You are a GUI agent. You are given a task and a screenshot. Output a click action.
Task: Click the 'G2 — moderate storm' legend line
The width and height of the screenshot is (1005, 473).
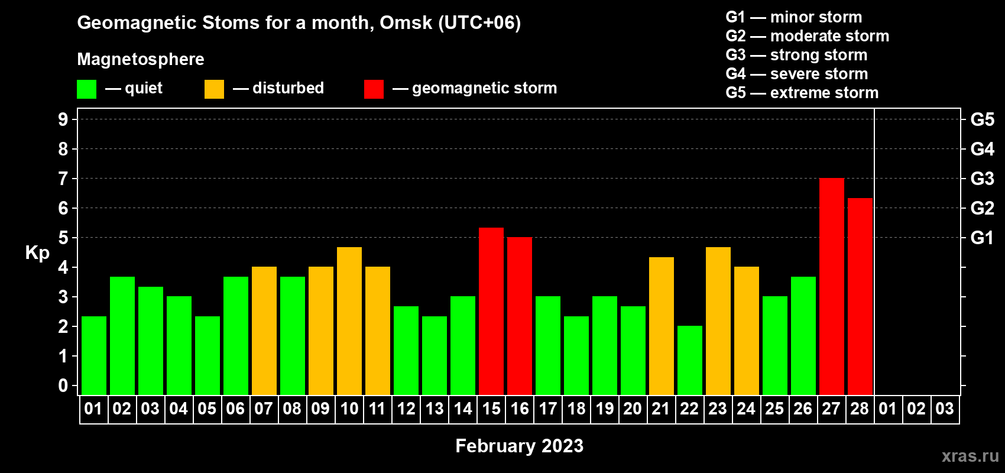(x=808, y=36)
